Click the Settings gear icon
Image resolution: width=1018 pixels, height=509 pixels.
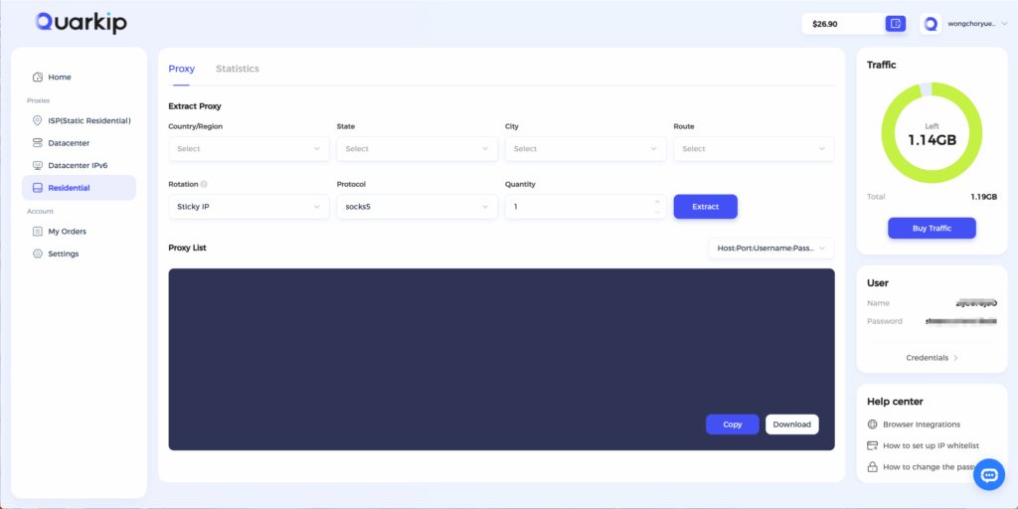tap(38, 254)
